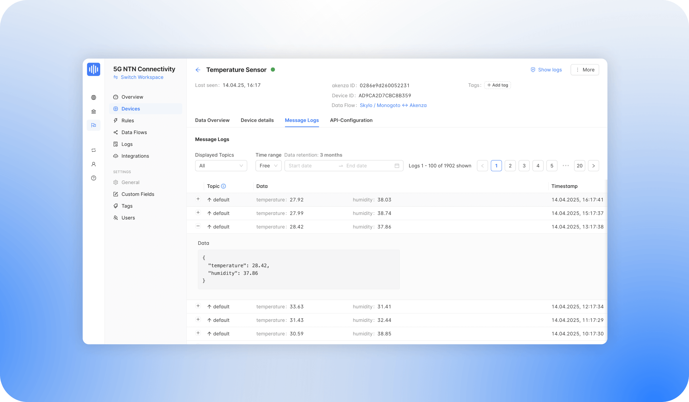The width and height of the screenshot is (689, 402).
Task: Click the Data Flows share icon
Action: coord(116,132)
